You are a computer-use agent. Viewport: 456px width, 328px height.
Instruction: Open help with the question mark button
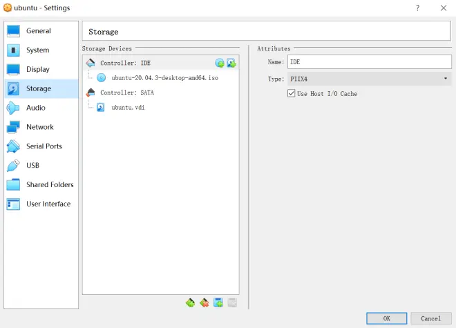[417, 8]
